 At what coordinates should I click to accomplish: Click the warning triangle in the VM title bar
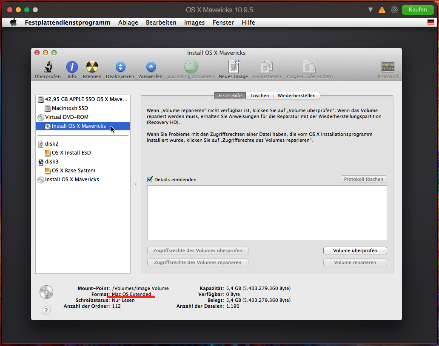[x=382, y=10]
